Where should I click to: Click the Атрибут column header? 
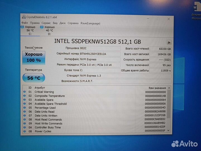40,88
